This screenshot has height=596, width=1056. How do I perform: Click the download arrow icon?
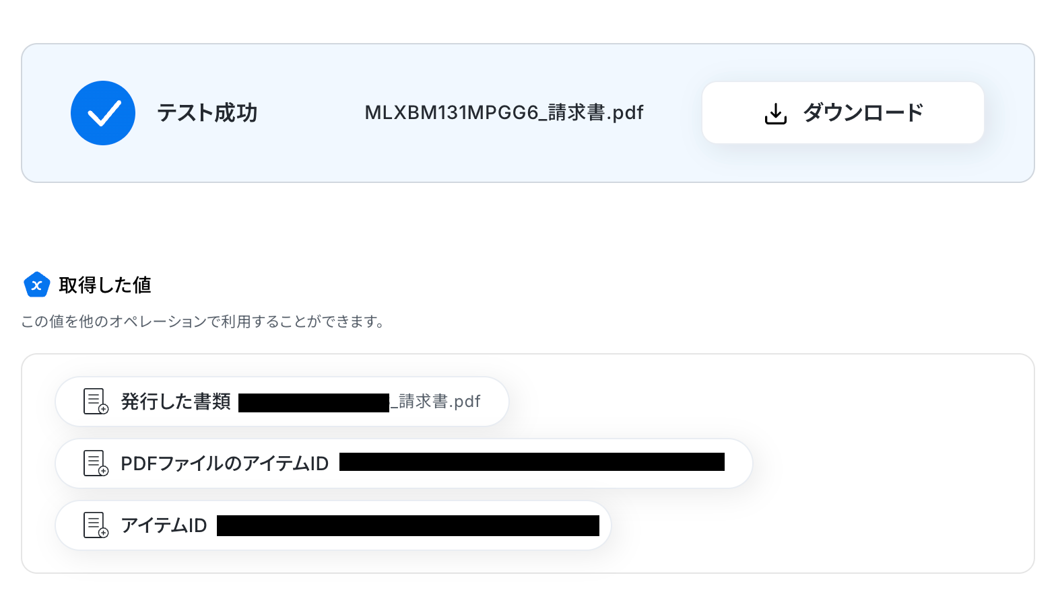(x=775, y=114)
